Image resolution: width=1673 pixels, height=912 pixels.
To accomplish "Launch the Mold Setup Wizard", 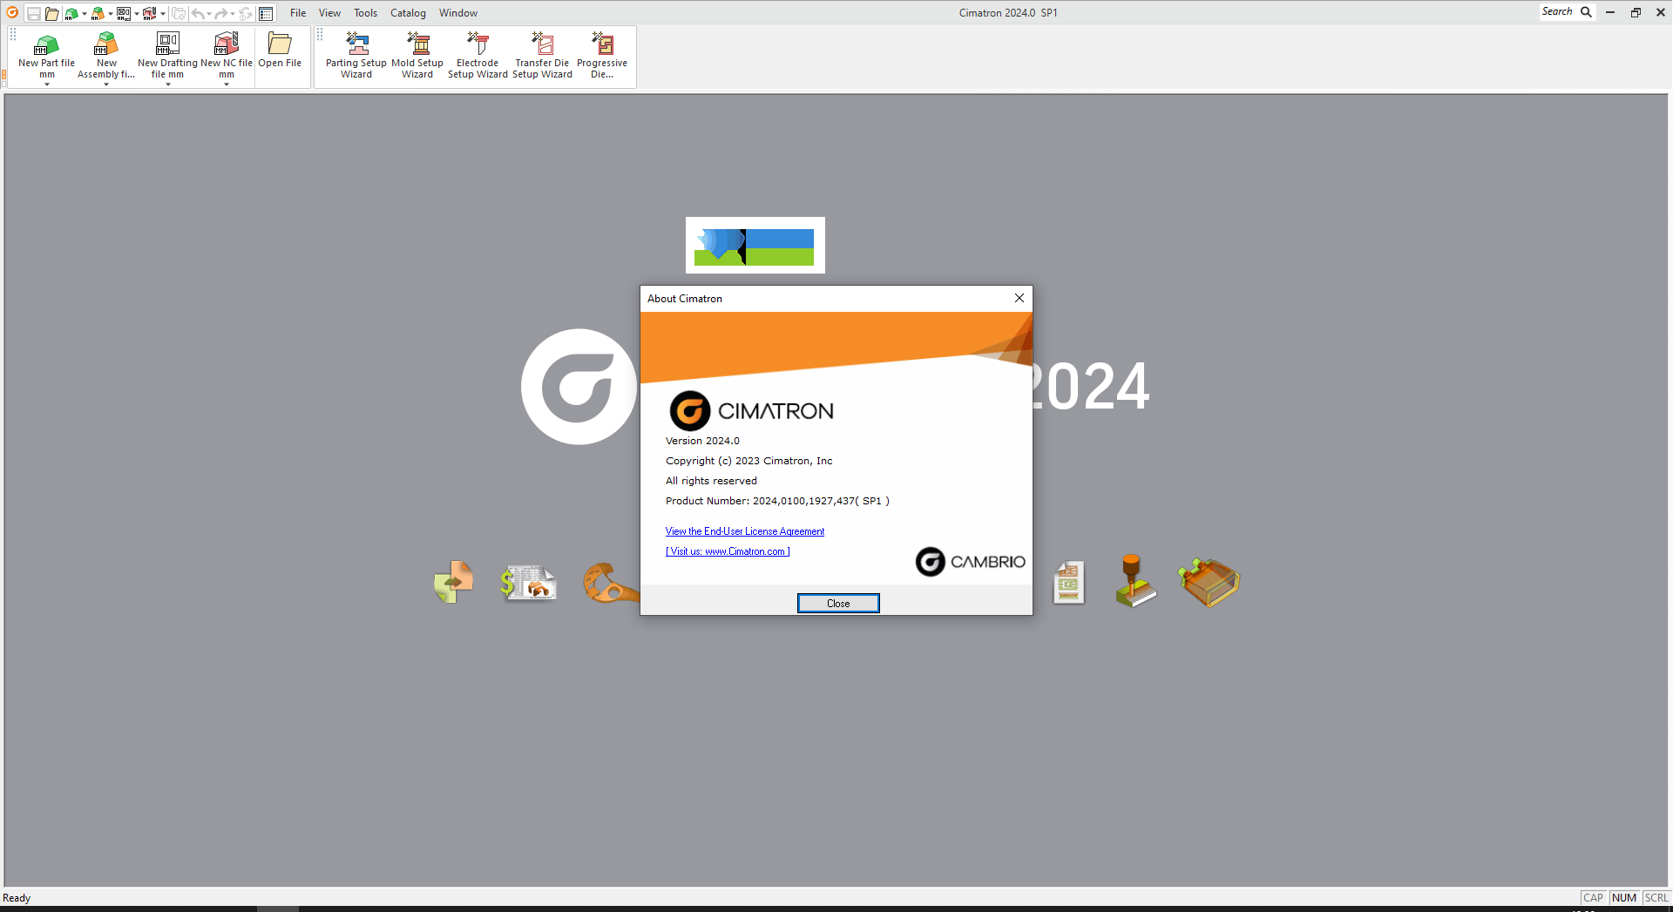I will pyautogui.click(x=417, y=55).
